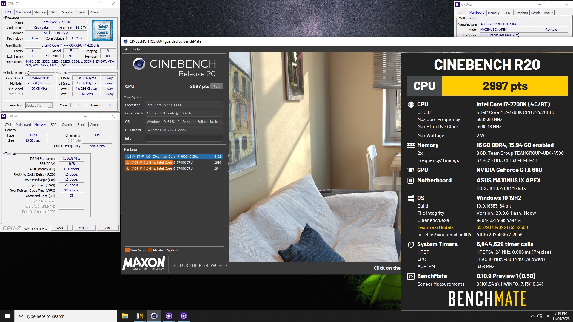Click the CPU-Z Tools button
This screenshot has width=573, height=322.
pyautogui.click(x=59, y=228)
